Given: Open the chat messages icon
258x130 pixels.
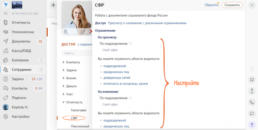Looking at the screenshot, I should pos(251,113).
